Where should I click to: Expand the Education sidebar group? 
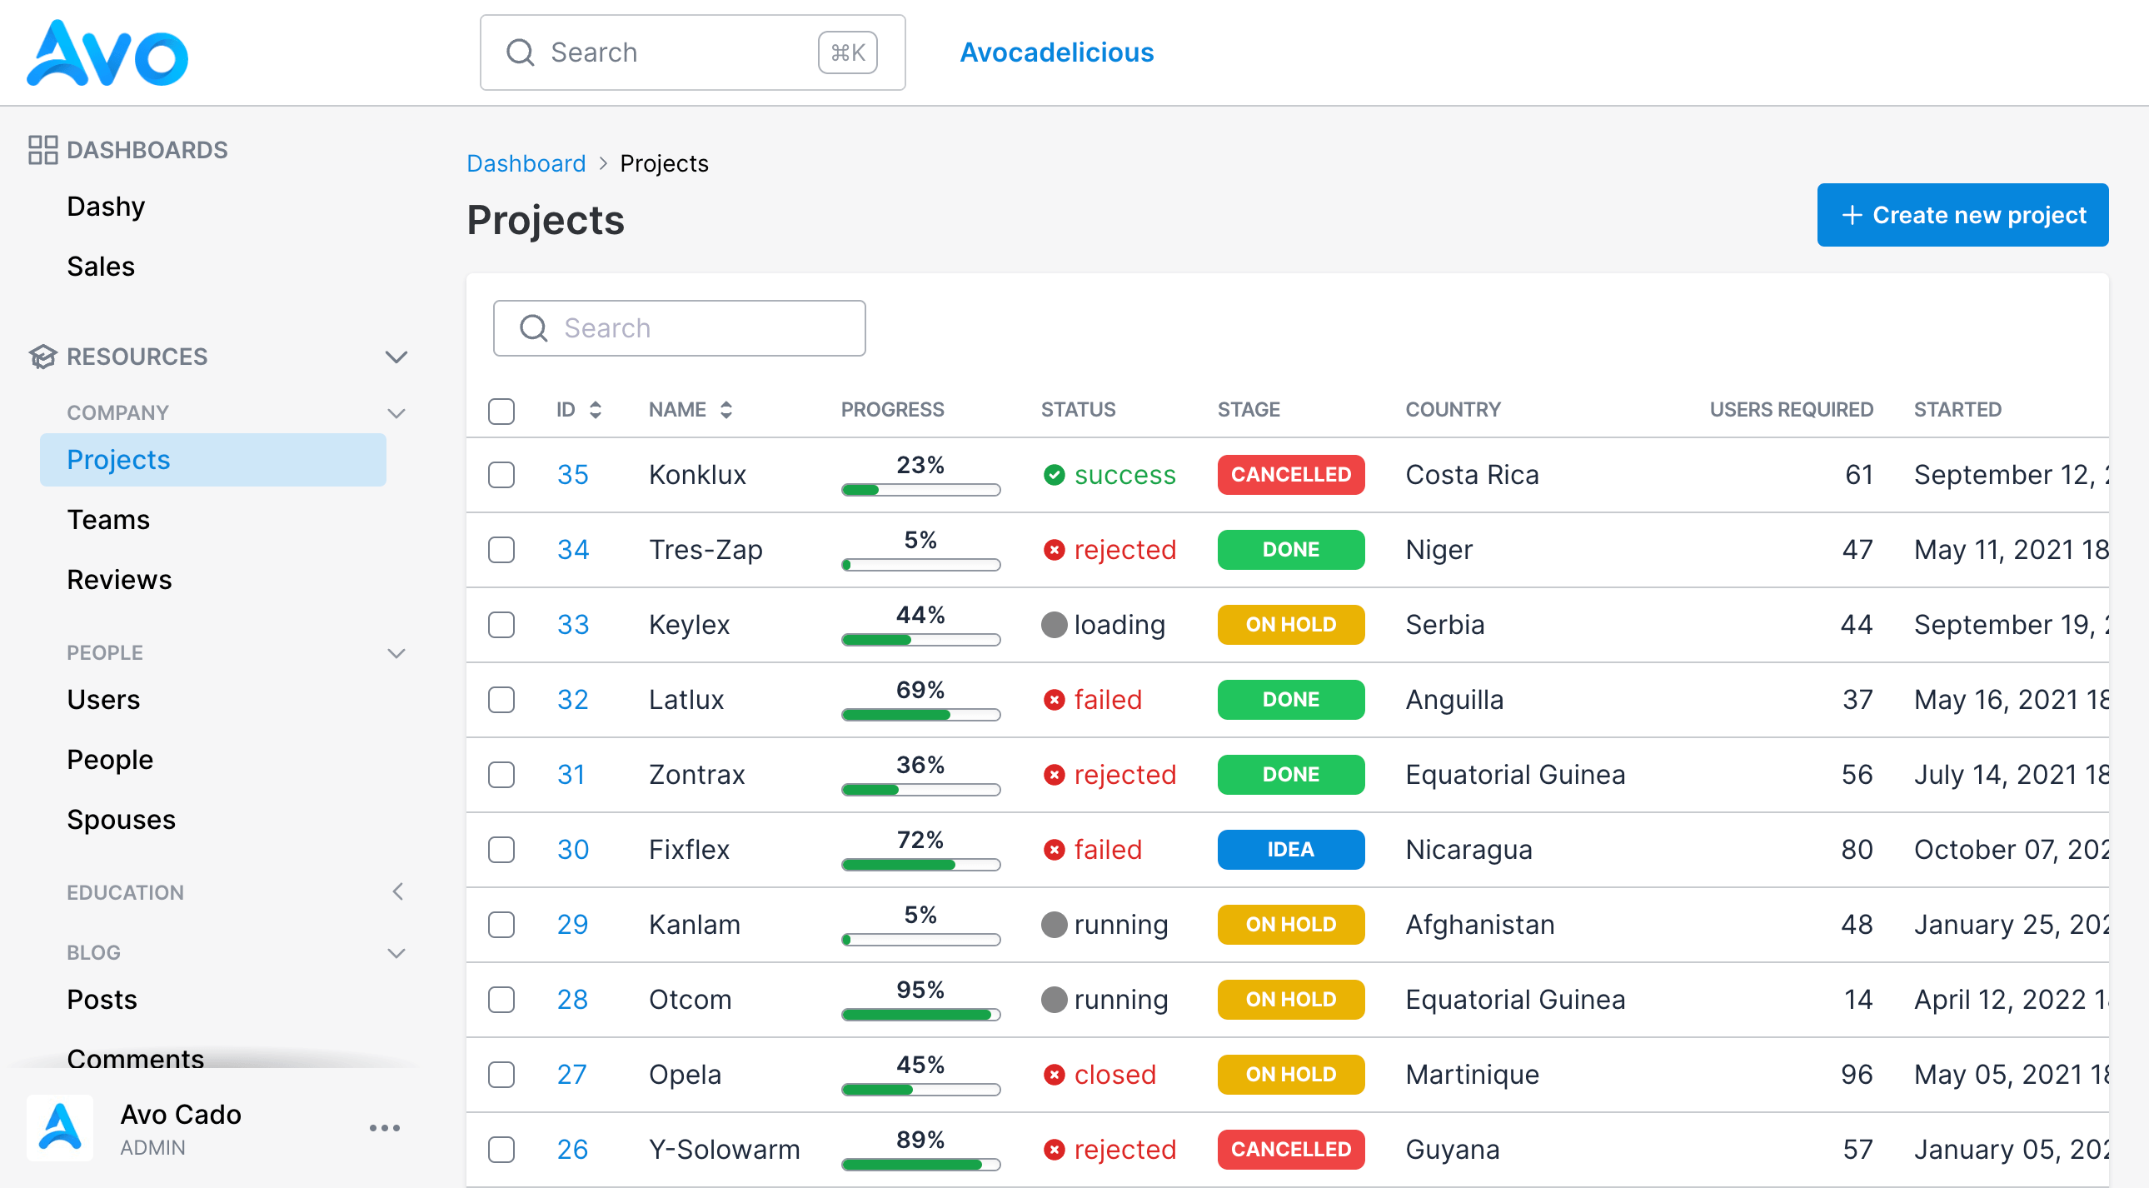pyautogui.click(x=397, y=892)
